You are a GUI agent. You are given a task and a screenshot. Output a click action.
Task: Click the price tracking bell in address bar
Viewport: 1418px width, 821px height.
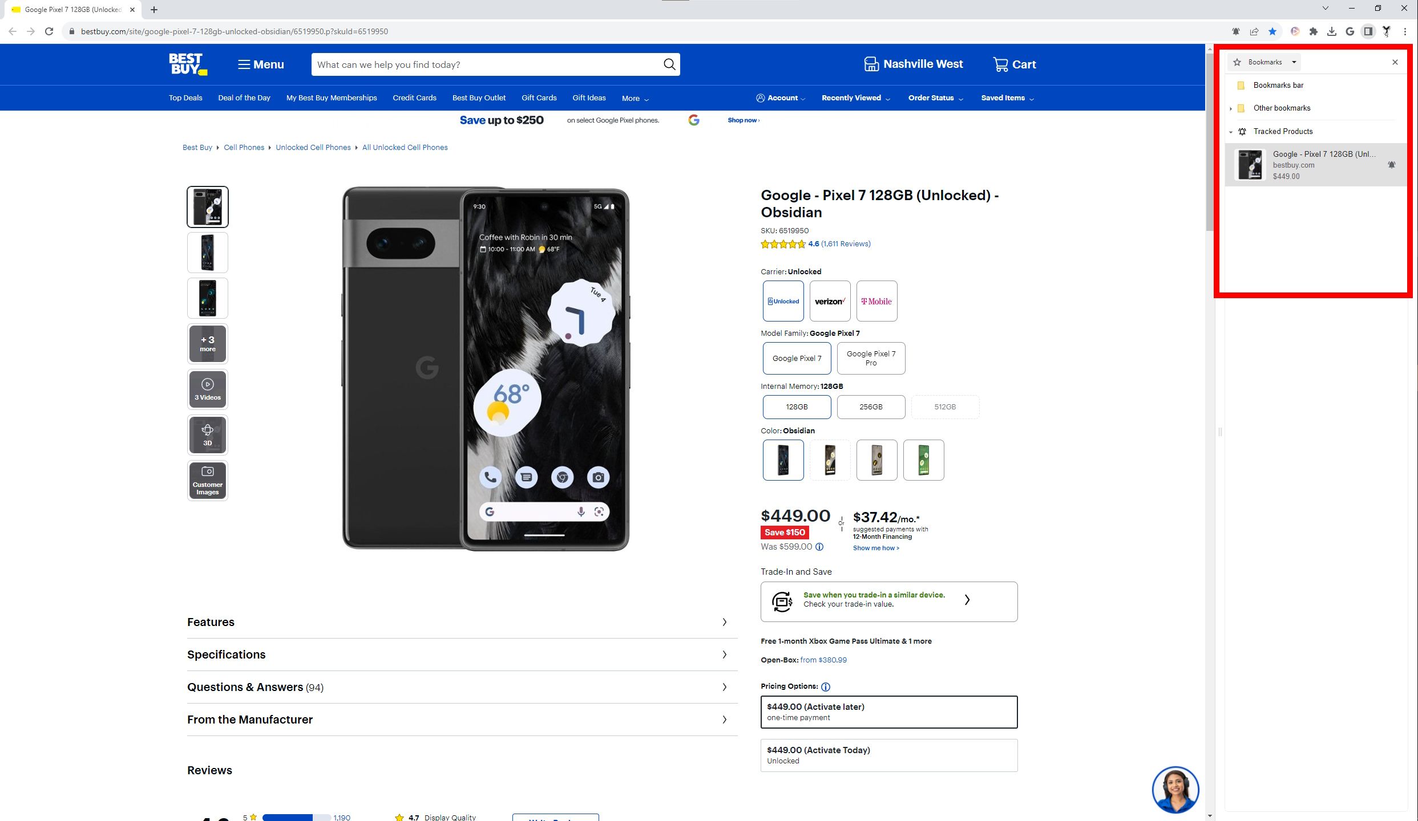point(1235,31)
